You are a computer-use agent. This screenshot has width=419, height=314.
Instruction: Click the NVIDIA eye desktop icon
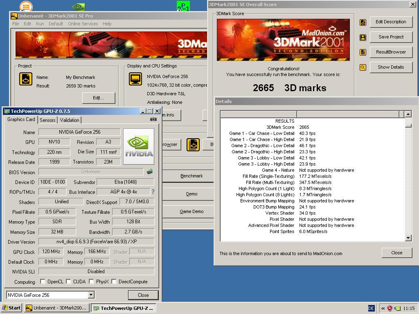(79, 7)
